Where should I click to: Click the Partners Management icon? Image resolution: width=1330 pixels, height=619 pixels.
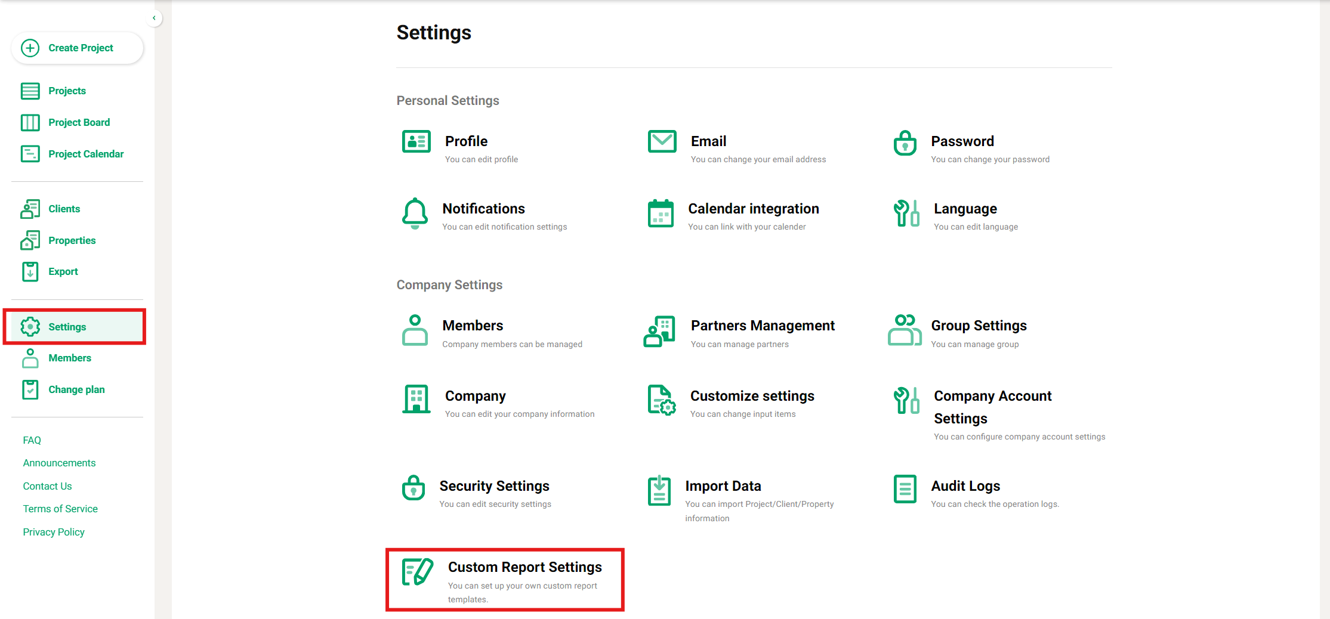[659, 332]
